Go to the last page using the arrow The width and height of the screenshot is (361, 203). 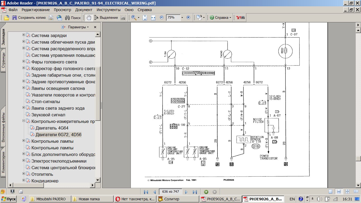[x=195, y=192]
